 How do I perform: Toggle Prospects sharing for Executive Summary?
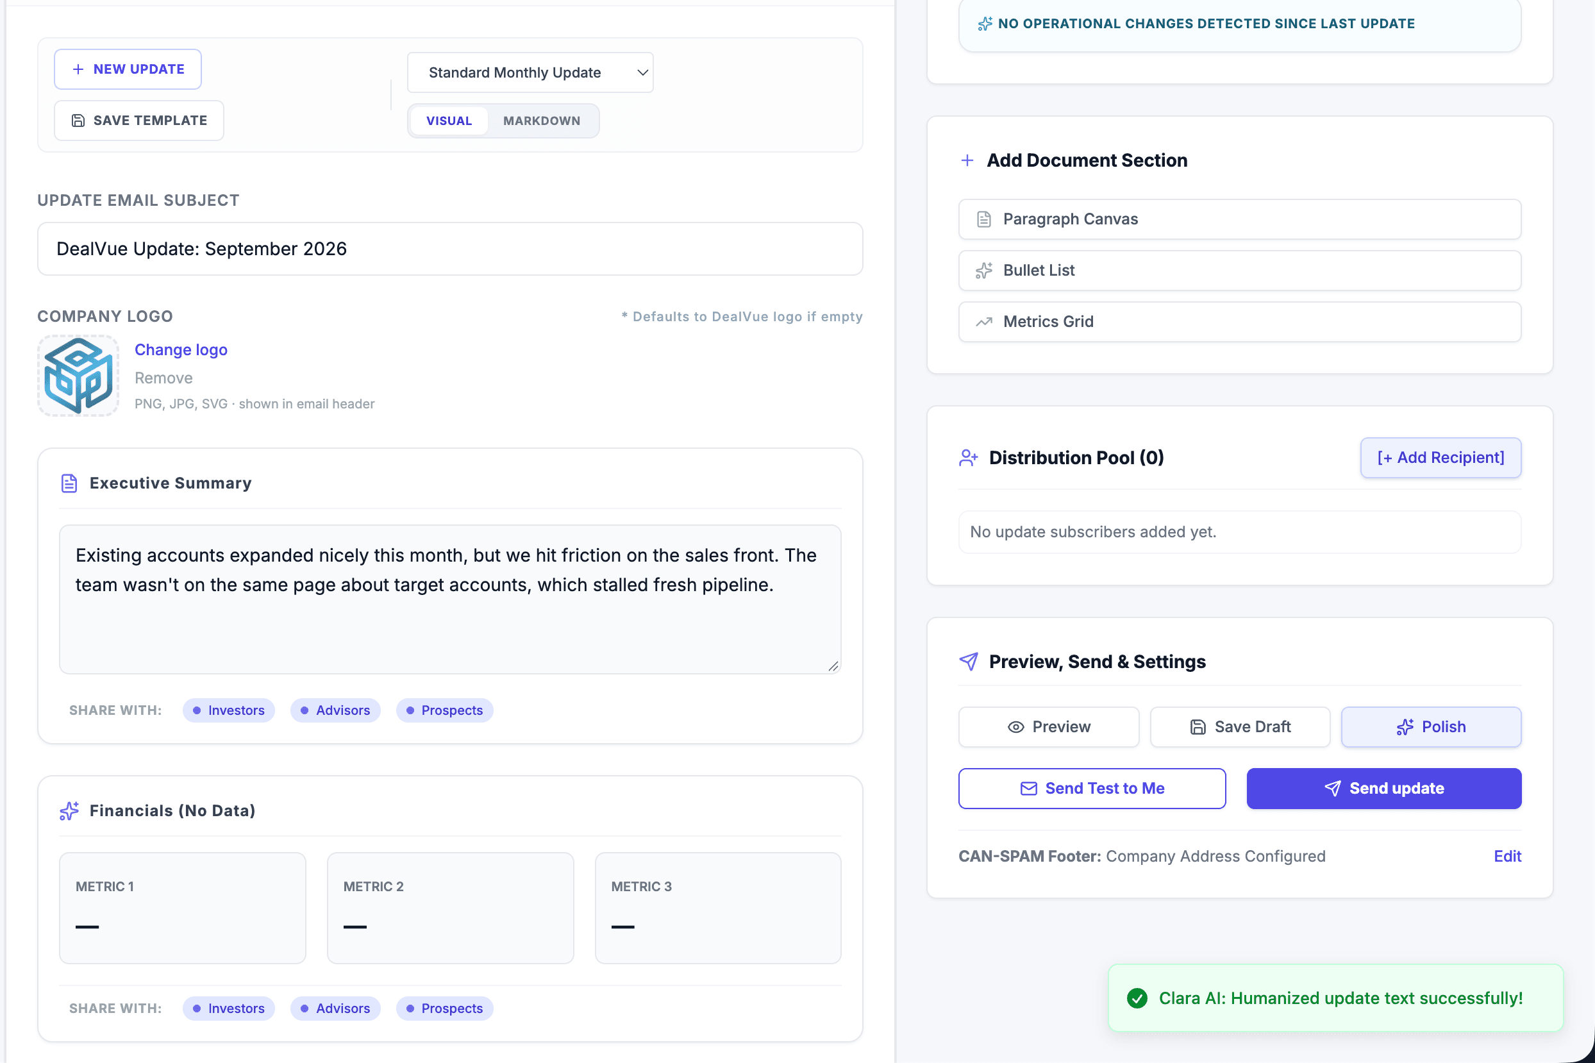point(445,710)
